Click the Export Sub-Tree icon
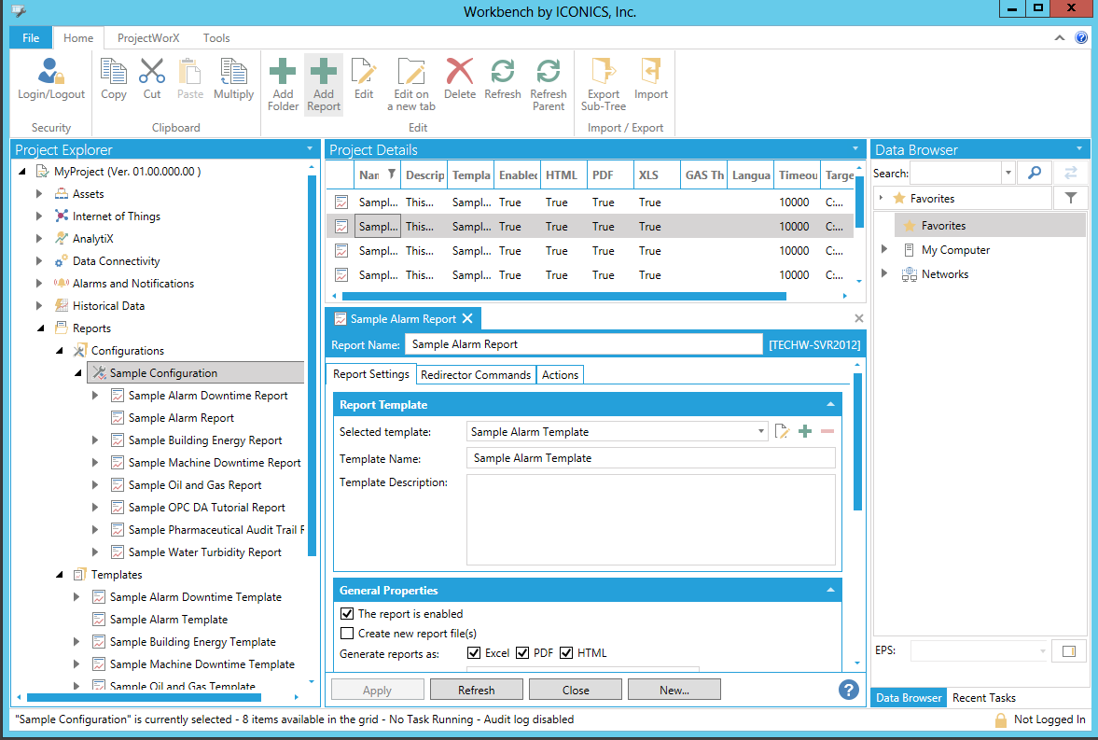1098x740 pixels. [x=604, y=83]
